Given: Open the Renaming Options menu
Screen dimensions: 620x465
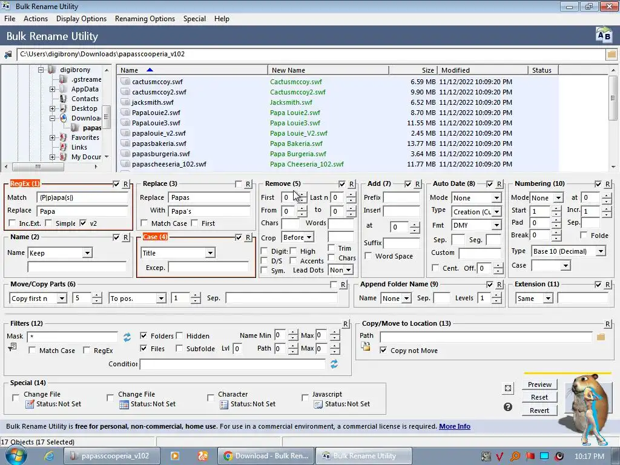Looking at the screenshot, I should [x=145, y=19].
